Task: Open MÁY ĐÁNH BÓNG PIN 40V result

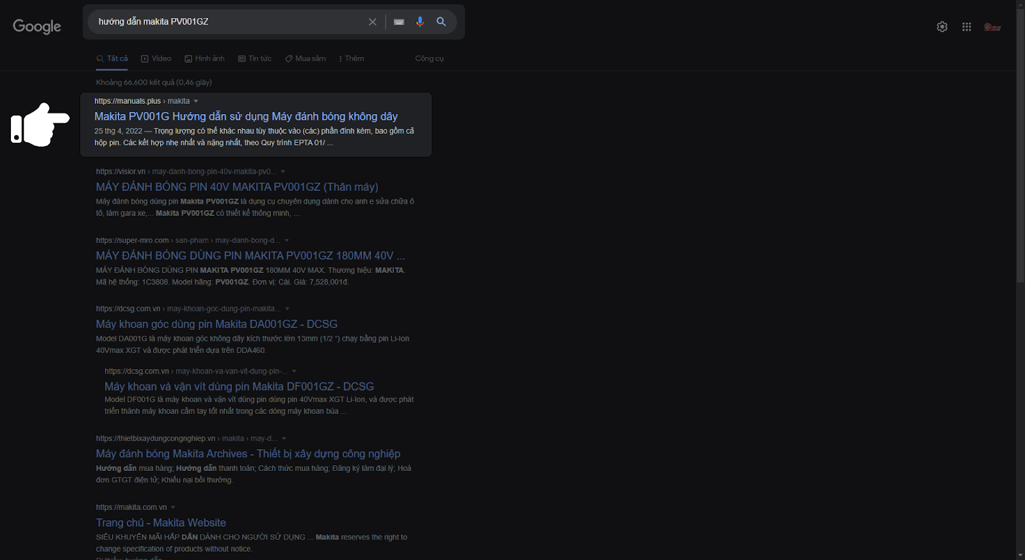Action: [237, 187]
